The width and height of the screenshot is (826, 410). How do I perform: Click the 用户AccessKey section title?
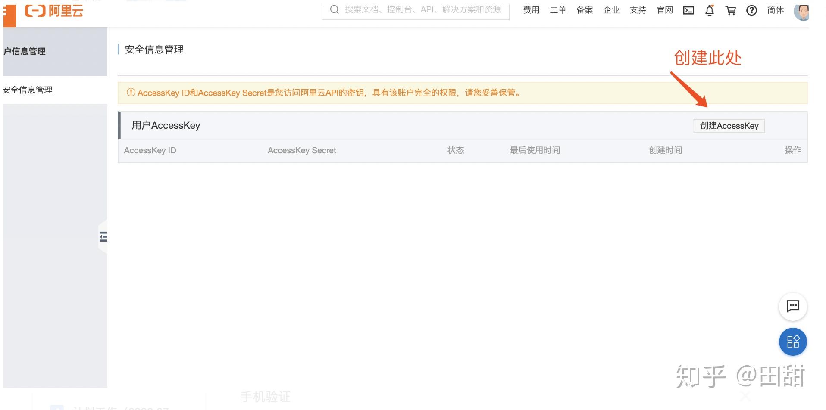click(x=166, y=125)
